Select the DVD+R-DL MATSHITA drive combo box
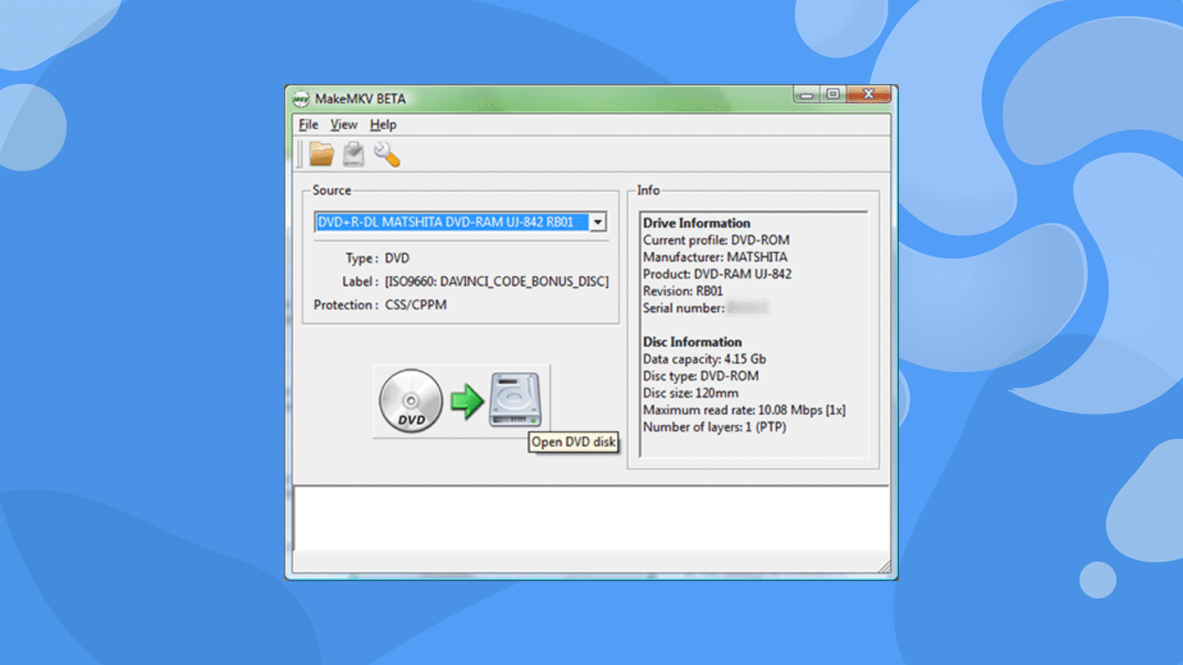The image size is (1183, 665). pyautogui.click(x=460, y=222)
